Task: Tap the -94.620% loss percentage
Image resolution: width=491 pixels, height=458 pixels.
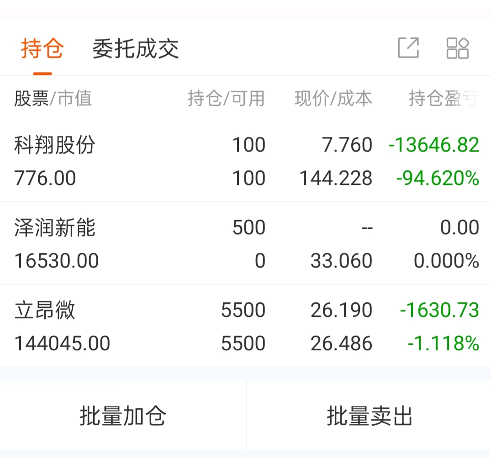Action: pos(437,179)
